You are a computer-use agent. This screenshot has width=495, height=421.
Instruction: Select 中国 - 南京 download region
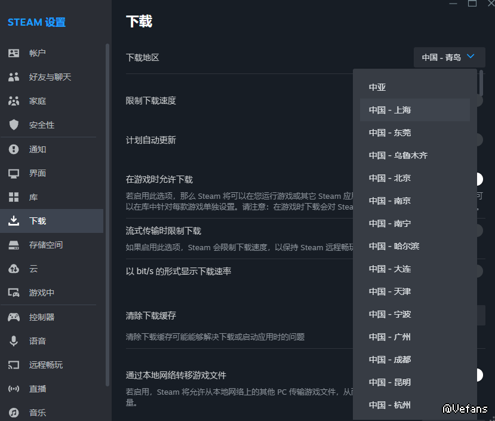click(x=415, y=201)
